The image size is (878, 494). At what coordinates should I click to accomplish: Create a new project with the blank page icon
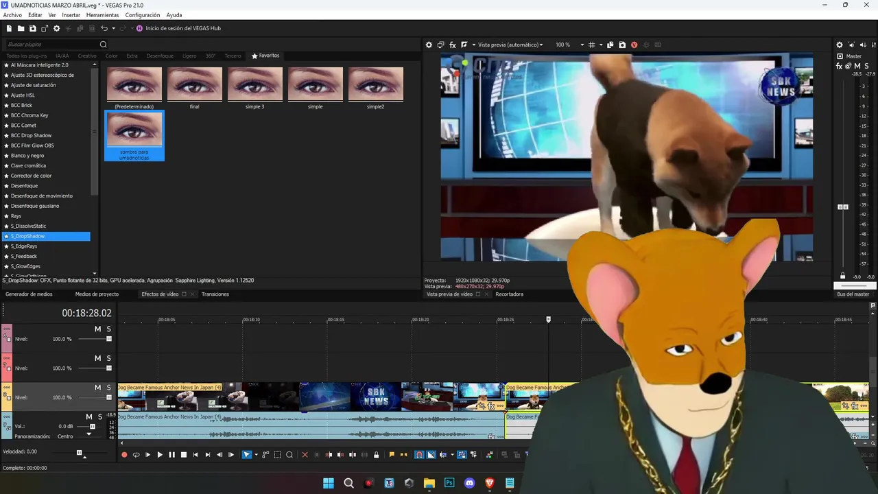10,28
